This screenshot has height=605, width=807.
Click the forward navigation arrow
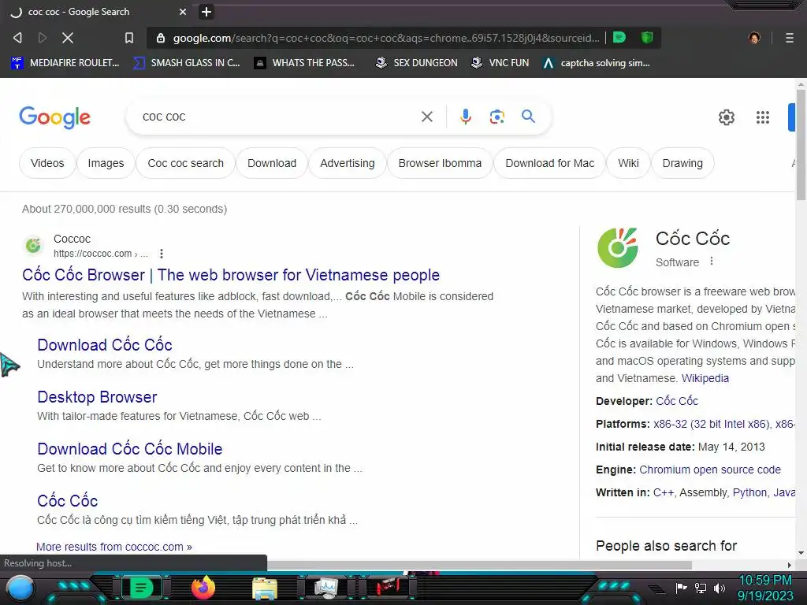tap(43, 38)
